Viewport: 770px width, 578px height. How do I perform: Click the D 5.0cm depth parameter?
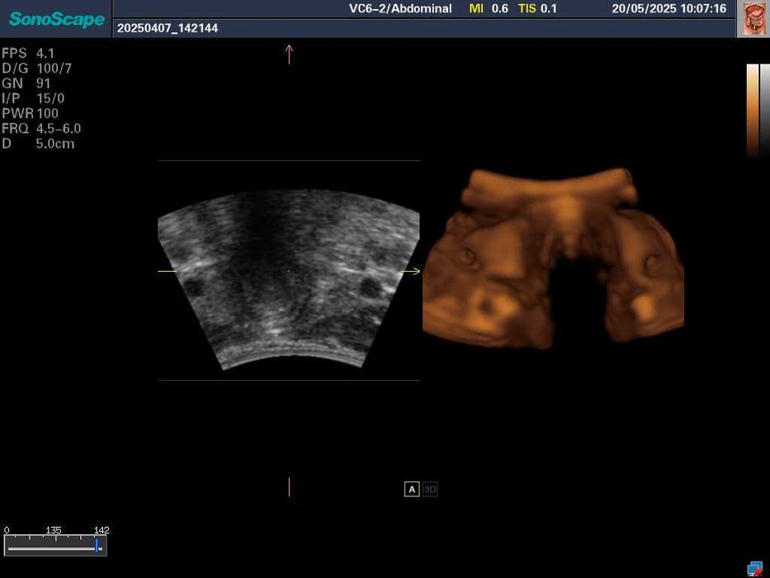click(38, 144)
